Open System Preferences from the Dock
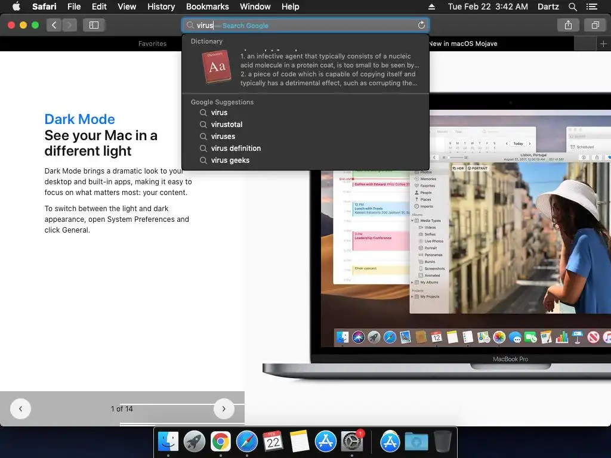611x458 pixels. 352,442
